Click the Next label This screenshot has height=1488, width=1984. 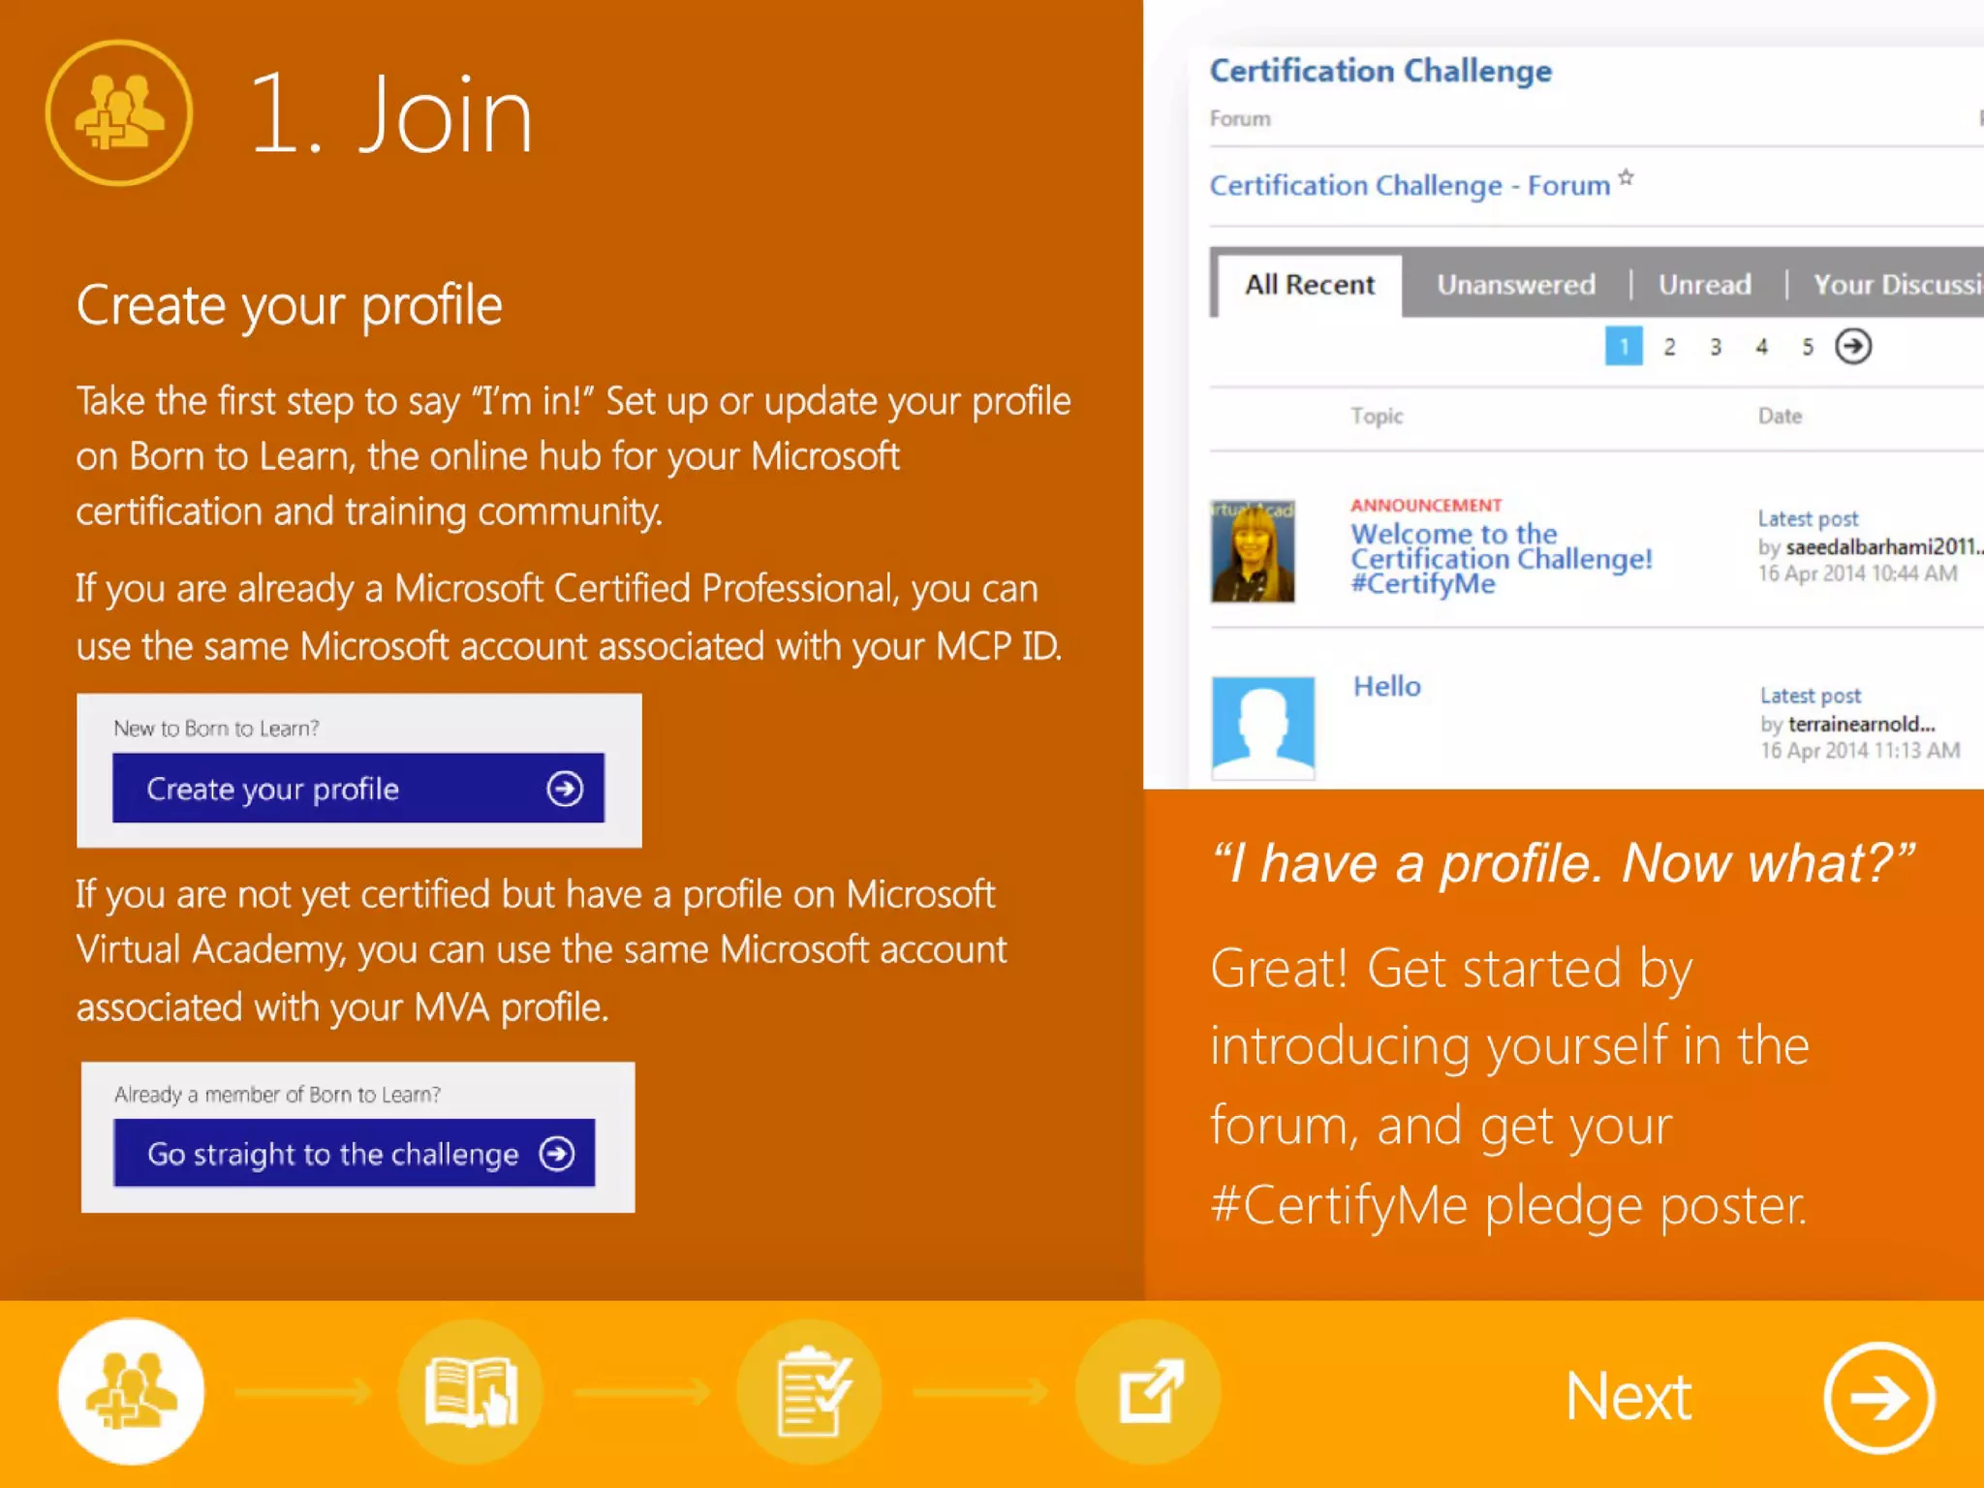pyautogui.click(x=1628, y=1397)
